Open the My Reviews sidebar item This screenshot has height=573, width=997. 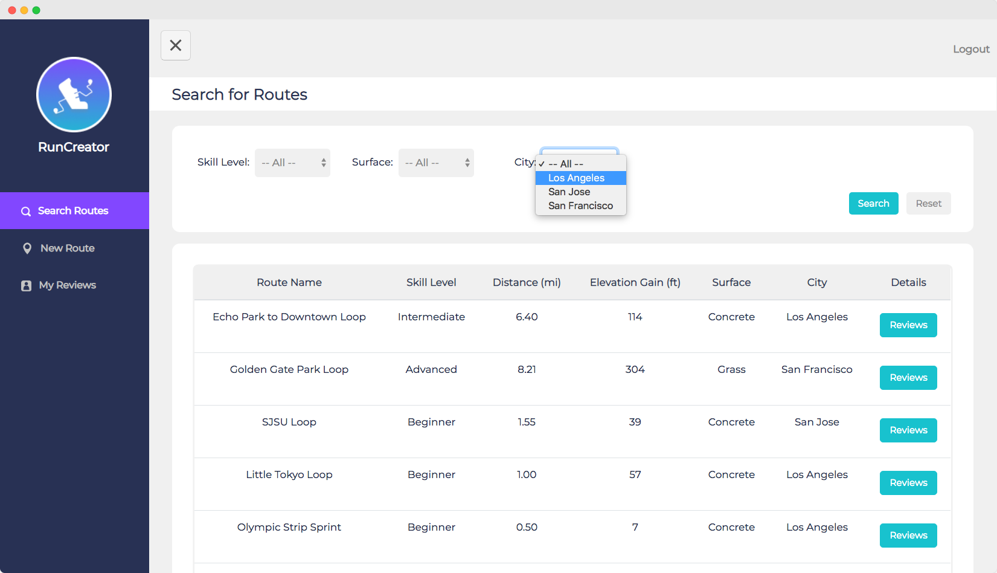click(x=74, y=285)
